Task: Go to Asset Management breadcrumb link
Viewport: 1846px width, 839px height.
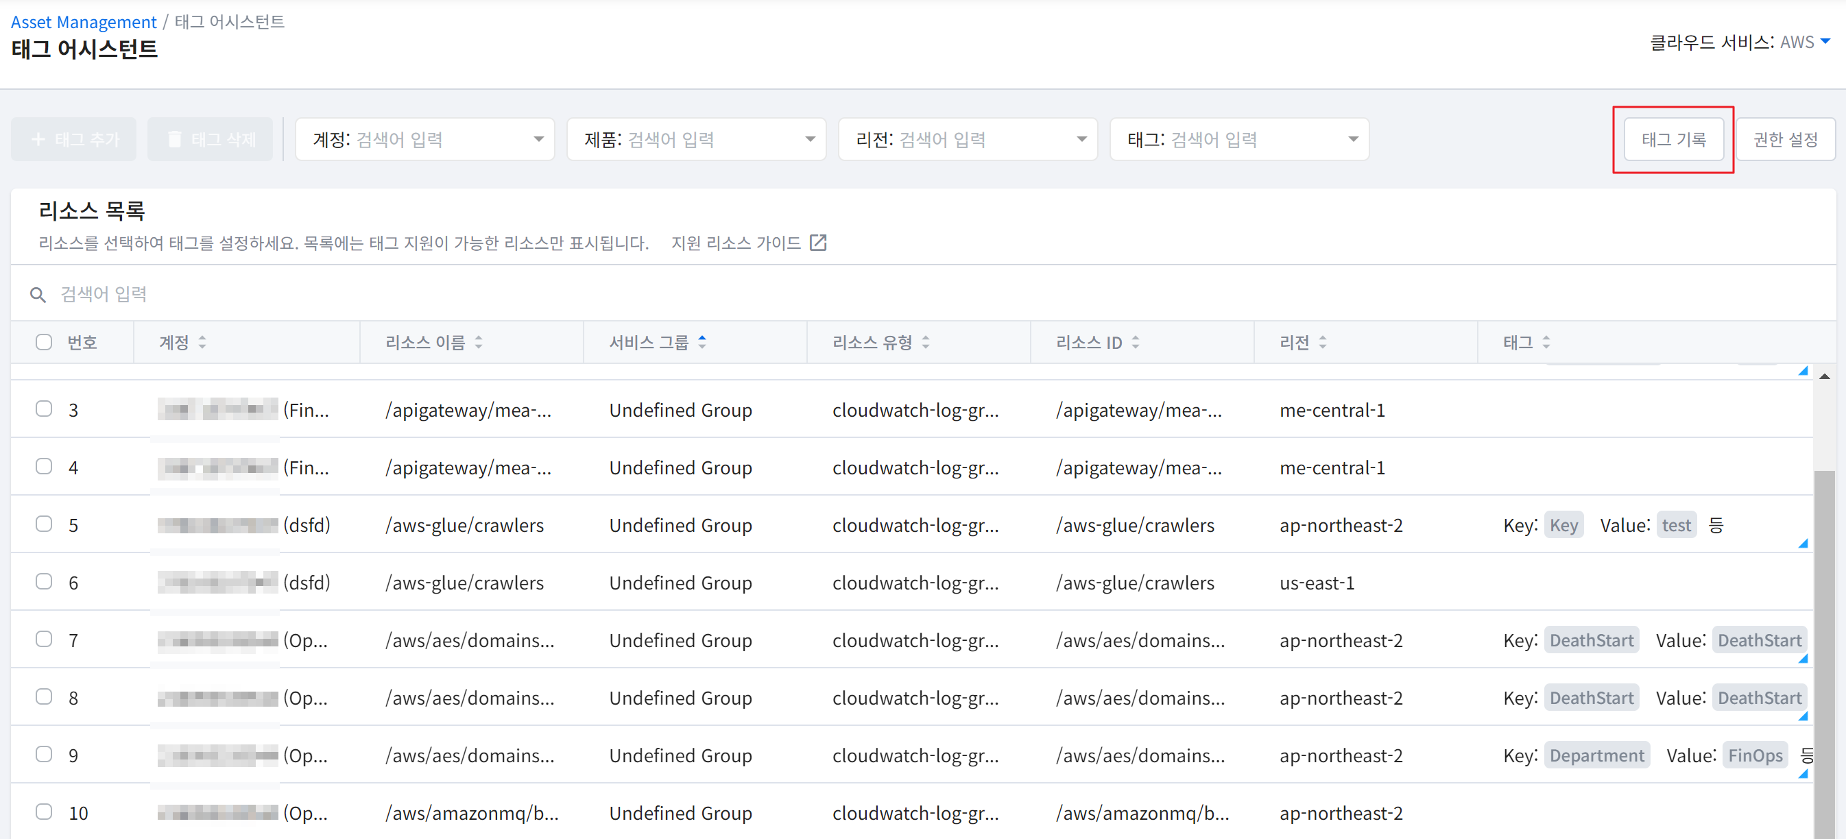Action: 83,21
